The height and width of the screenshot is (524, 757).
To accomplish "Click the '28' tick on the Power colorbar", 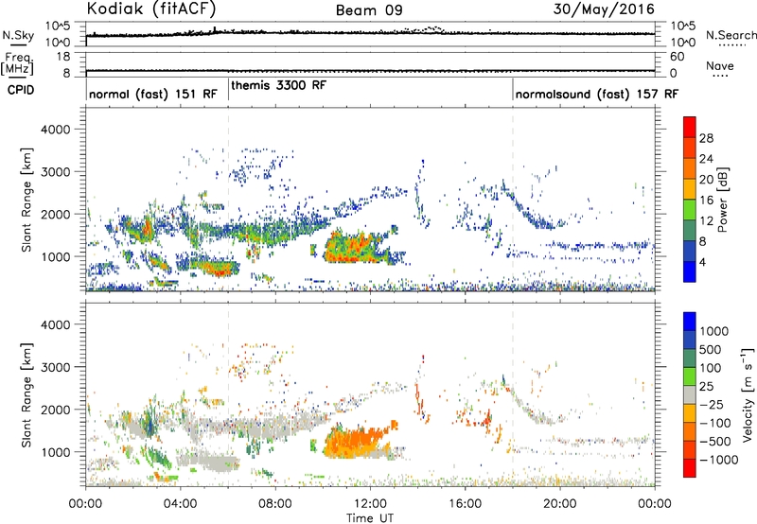I will click(706, 138).
